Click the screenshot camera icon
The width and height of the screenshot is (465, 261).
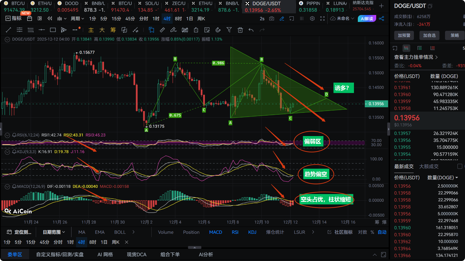click(x=272, y=19)
